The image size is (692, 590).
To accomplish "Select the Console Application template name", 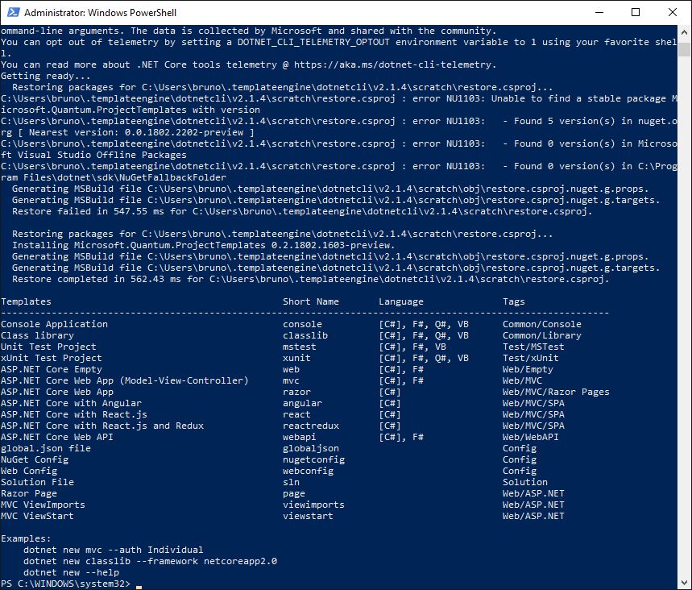I will (54, 324).
